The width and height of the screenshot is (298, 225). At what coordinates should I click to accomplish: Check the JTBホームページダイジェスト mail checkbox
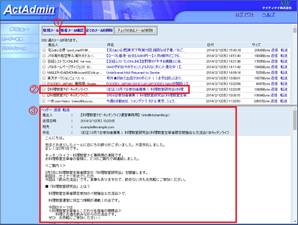coord(44,67)
